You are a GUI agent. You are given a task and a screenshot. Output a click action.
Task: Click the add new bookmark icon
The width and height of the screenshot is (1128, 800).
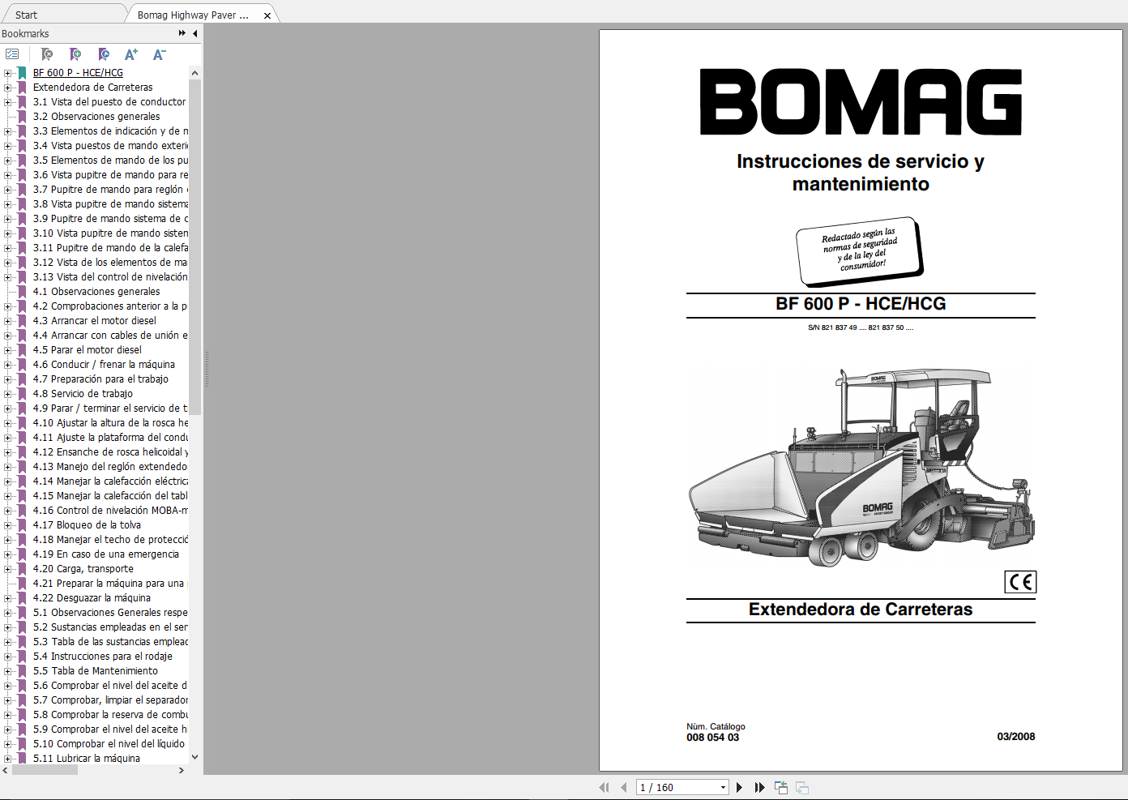point(75,54)
